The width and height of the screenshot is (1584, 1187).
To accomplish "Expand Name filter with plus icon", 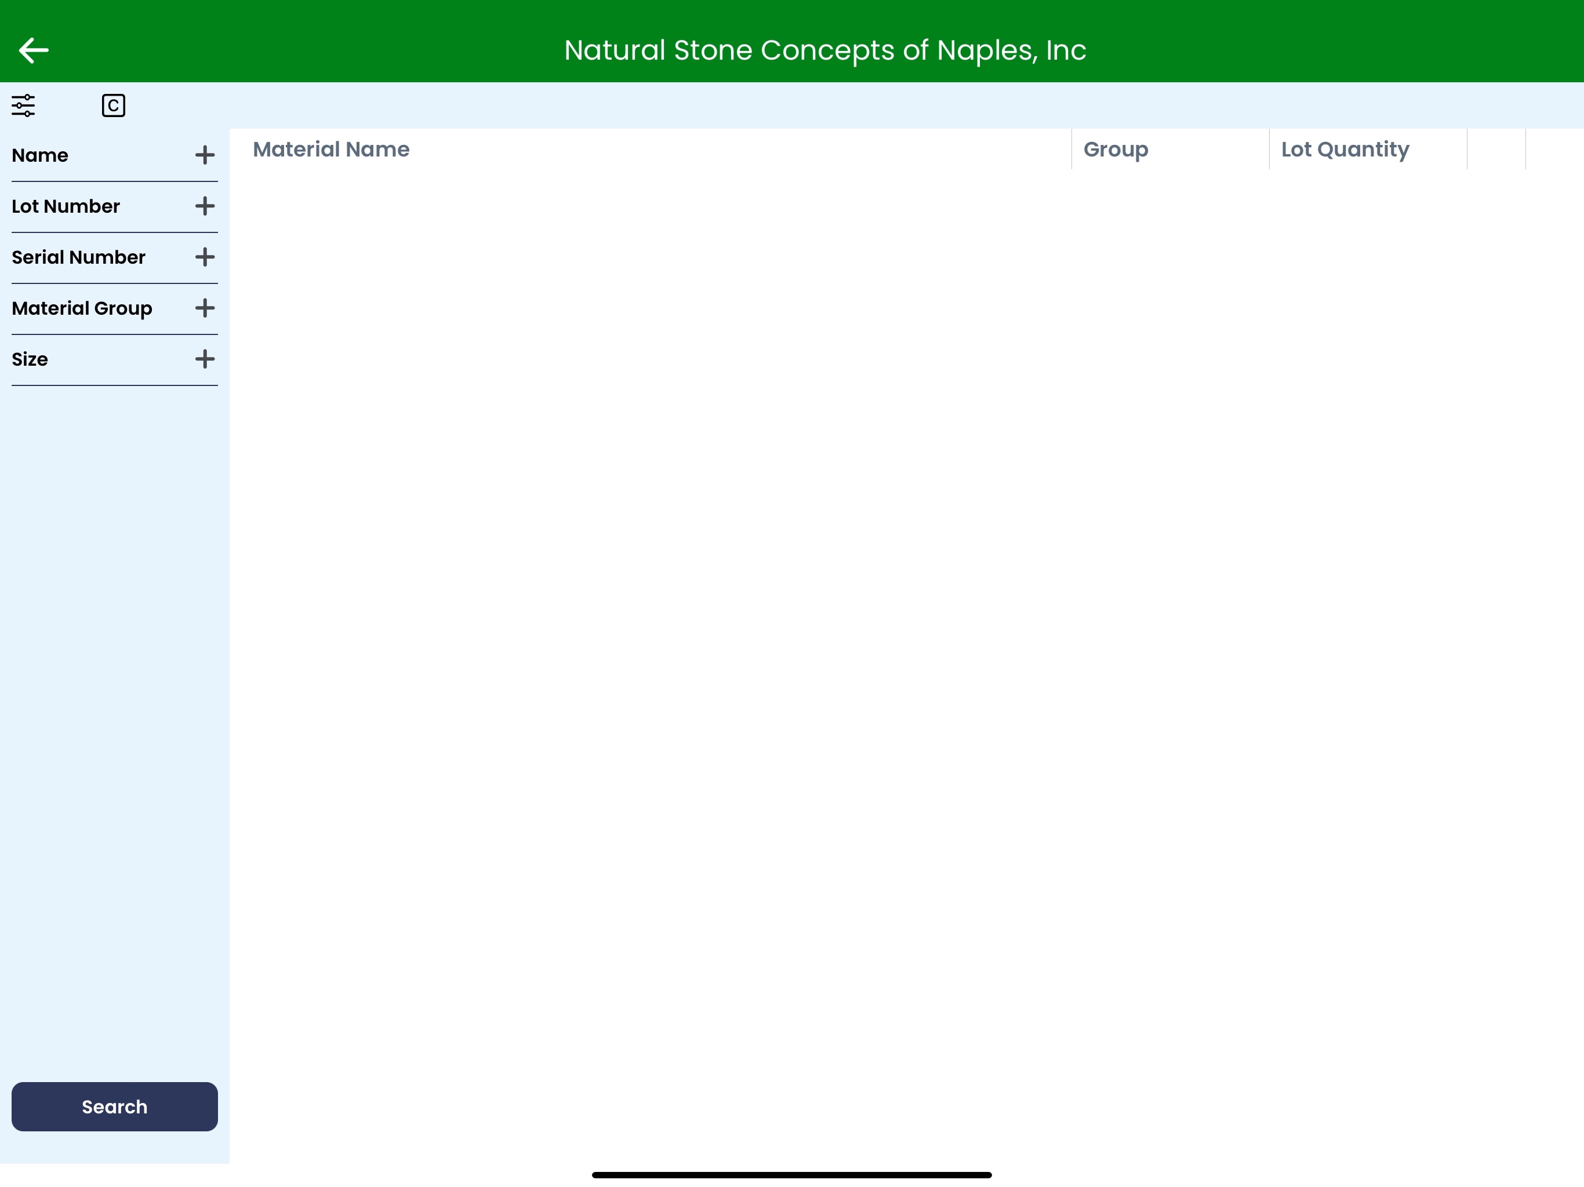I will pyautogui.click(x=205, y=155).
